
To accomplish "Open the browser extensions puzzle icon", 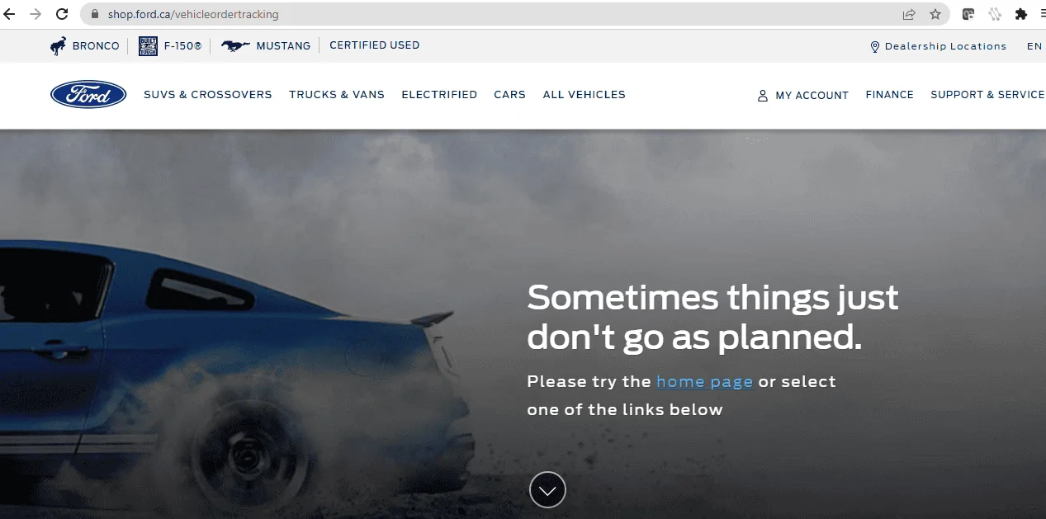I will pyautogui.click(x=1021, y=14).
